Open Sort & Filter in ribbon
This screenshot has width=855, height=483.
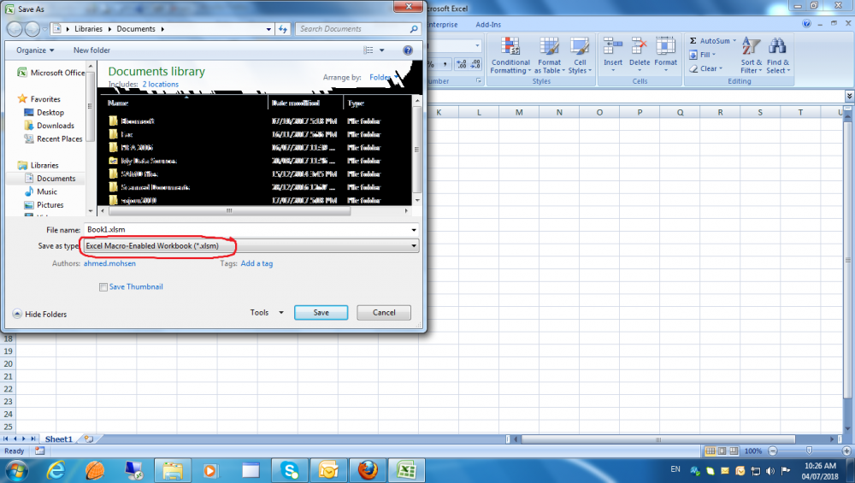point(751,56)
